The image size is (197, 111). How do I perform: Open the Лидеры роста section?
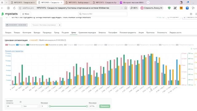(175, 32)
